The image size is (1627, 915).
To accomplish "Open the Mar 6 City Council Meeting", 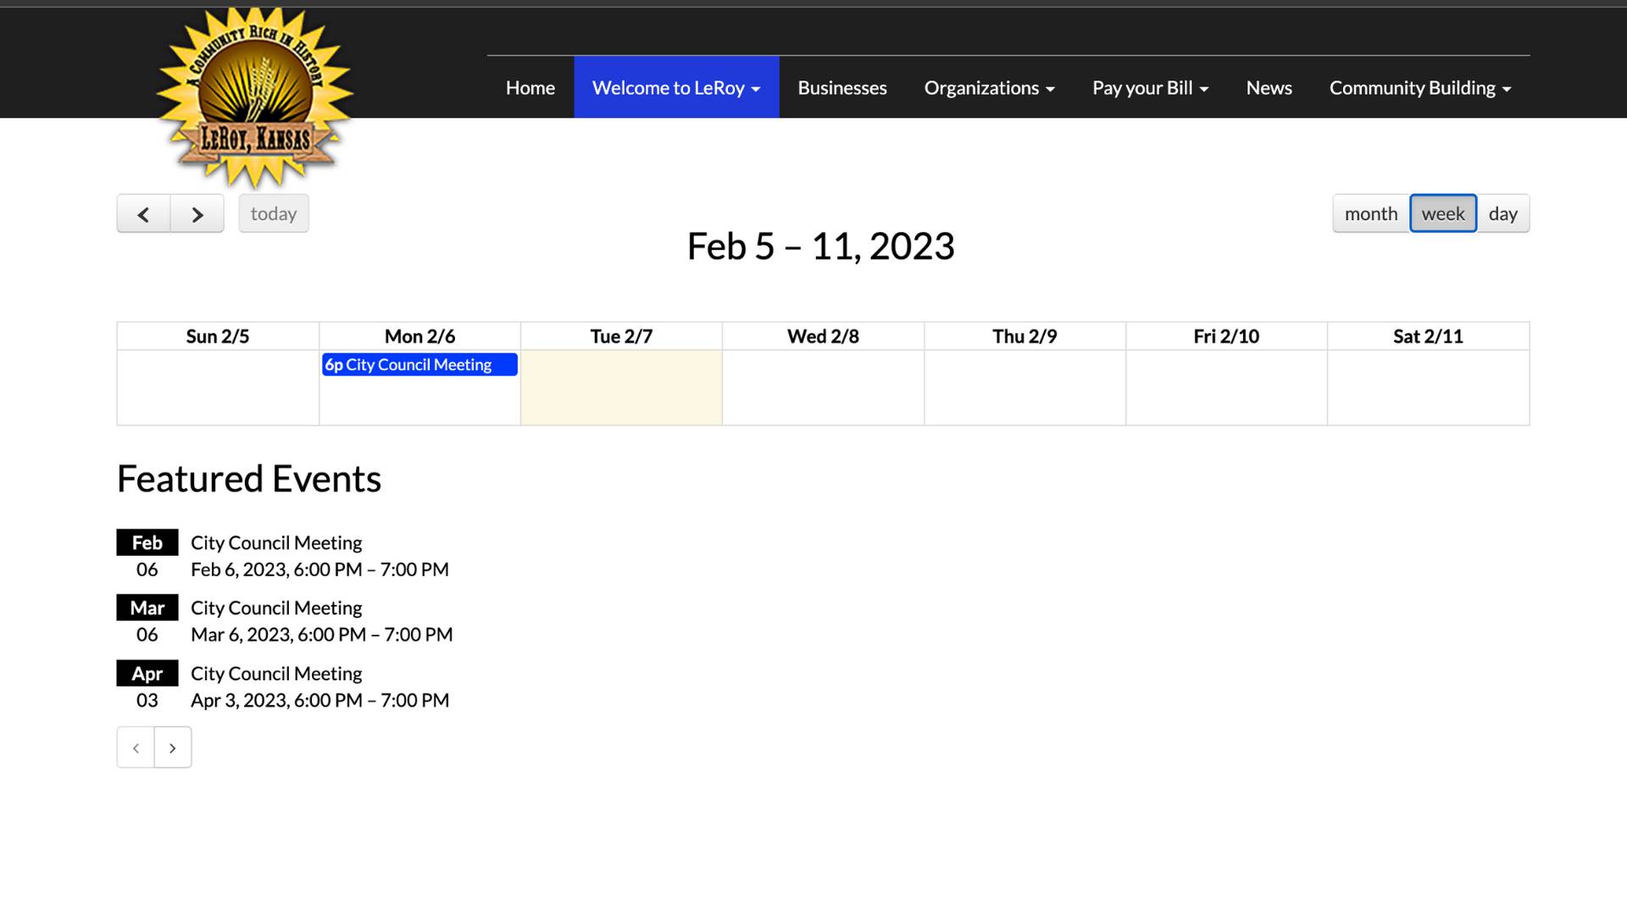I will tap(276, 608).
